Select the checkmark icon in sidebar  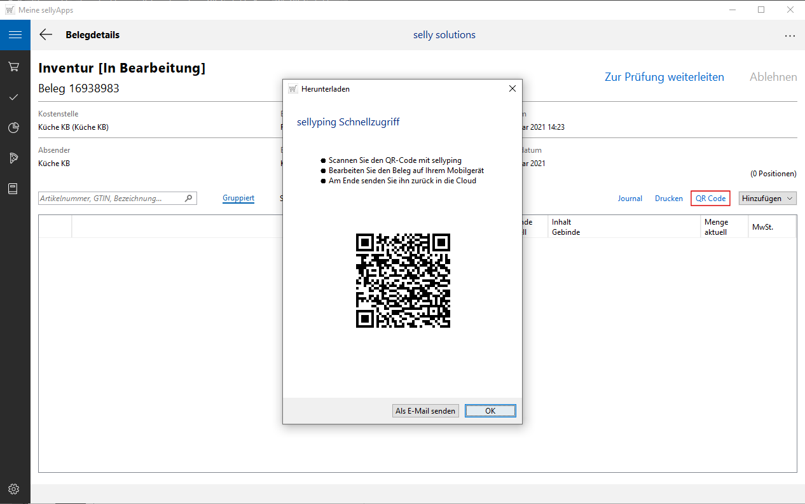(14, 97)
